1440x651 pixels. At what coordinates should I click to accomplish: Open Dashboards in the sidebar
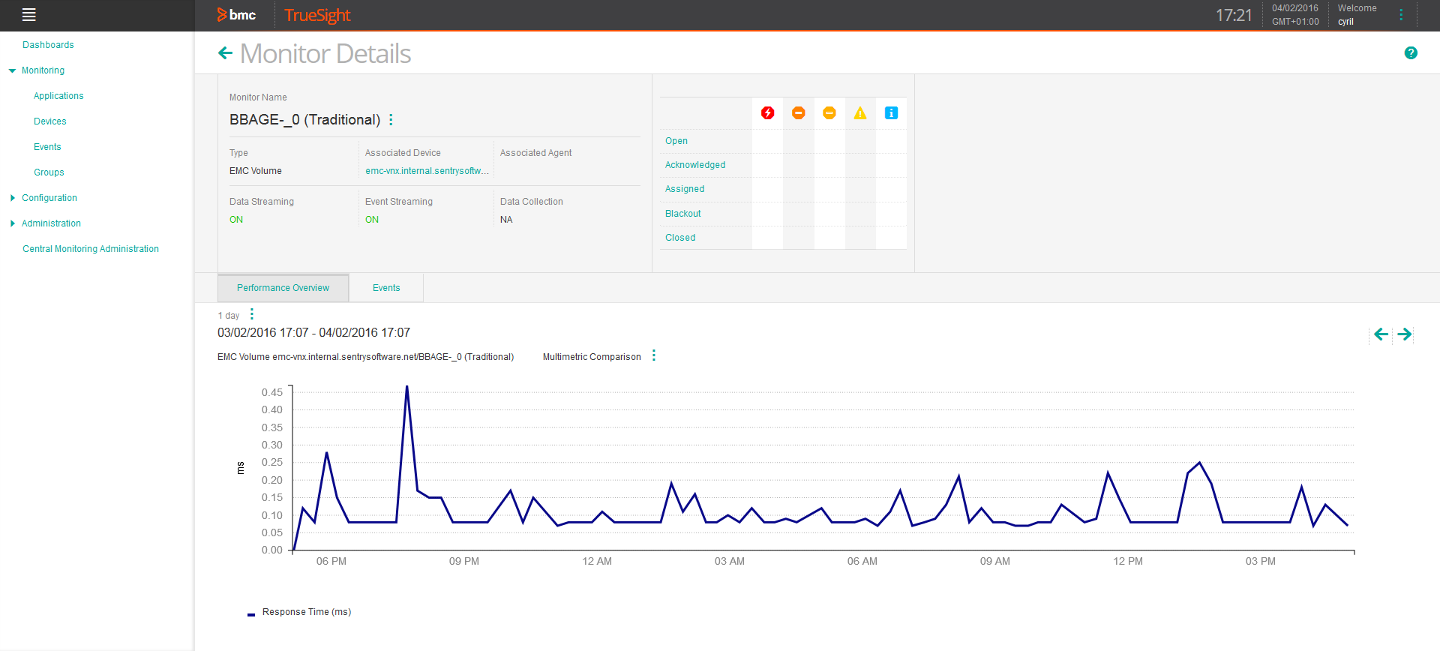coord(48,45)
